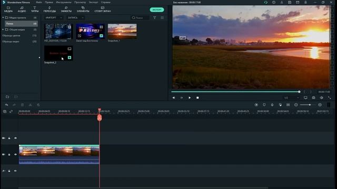337x189 pixels.
Task: Add Snapshot_2 to project via plus icon
Action: click(x=70, y=58)
